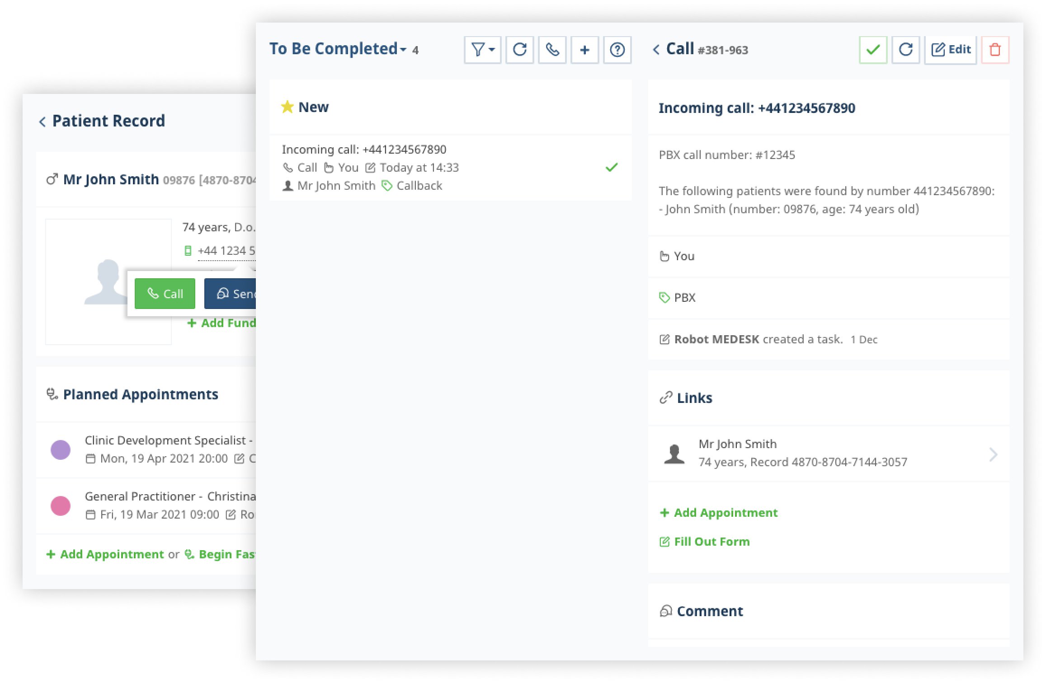
Task: Reload the call details with refresh icon
Action: pyautogui.click(x=905, y=50)
